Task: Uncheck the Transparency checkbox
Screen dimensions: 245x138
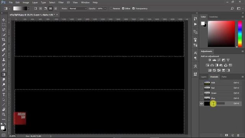Action: tap(134, 8)
